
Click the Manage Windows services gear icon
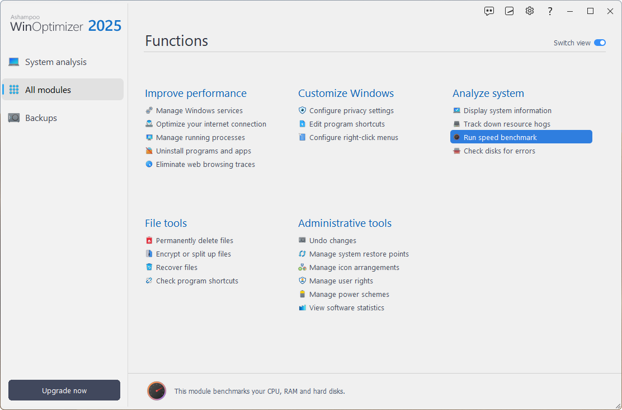coord(149,111)
